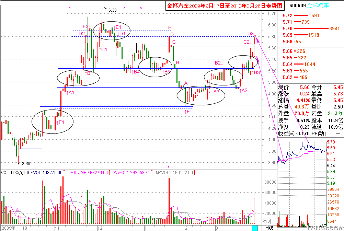The width and height of the screenshot is (344, 231).
Task: Click the 日线 period label
Action: pyautogui.click(x=270, y=228)
